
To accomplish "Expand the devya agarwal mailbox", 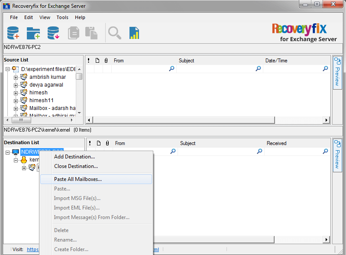I will pos(16,85).
